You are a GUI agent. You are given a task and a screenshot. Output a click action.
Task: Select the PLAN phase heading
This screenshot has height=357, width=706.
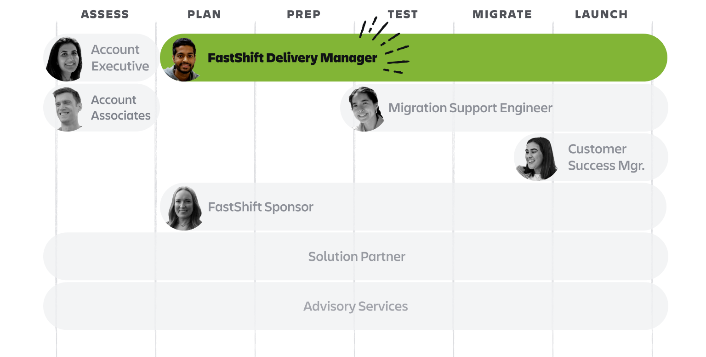pos(204,14)
